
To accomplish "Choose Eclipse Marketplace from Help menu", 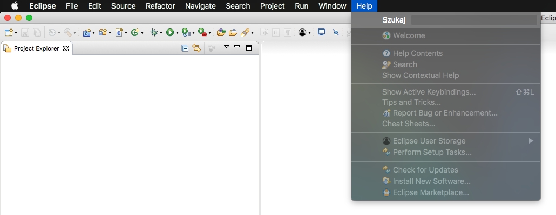I will coord(431,192).
